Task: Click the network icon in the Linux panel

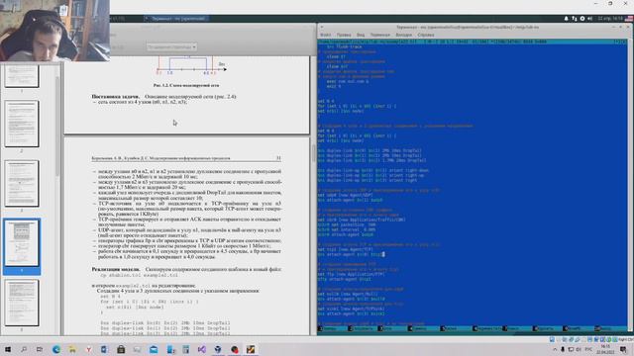Action: click(x=575, y=19)
